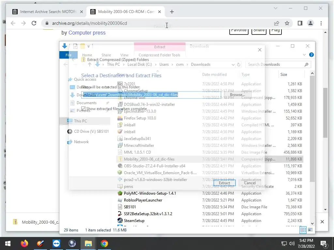Click the Search Downloads box
This screenshot has width=334, height=250.
(278, 64)
